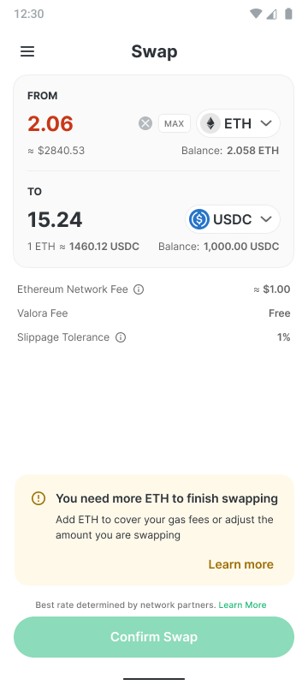The image size is (308, 685).
Task: Tap the 2.058 ETH balance text
Action: [252, 151]
